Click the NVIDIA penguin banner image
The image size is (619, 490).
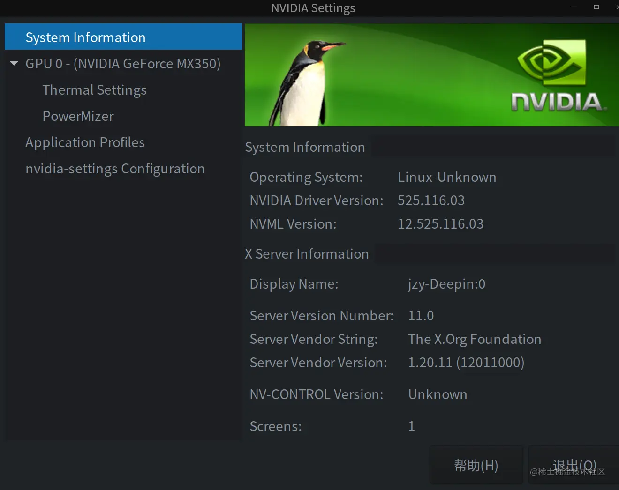[431, 75]
